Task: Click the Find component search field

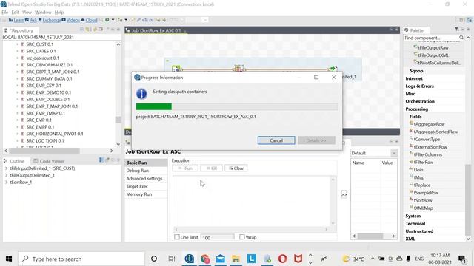Action: click(431, 38)
